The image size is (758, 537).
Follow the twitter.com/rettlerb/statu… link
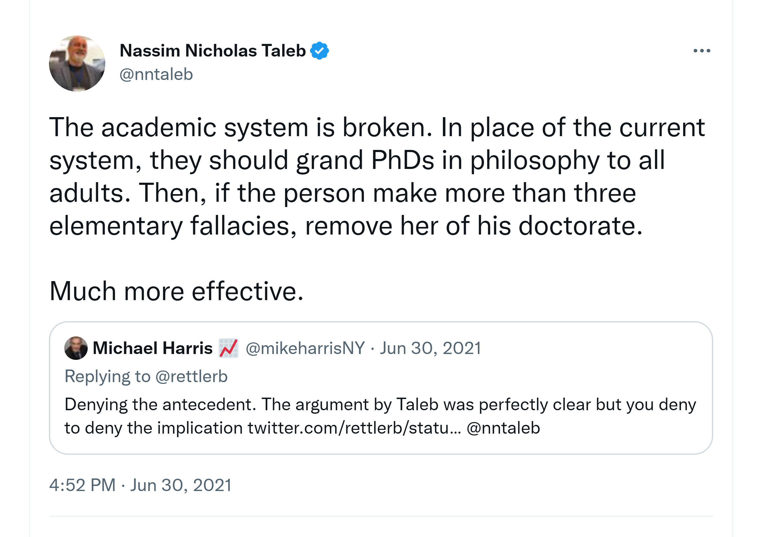point(354,428)
